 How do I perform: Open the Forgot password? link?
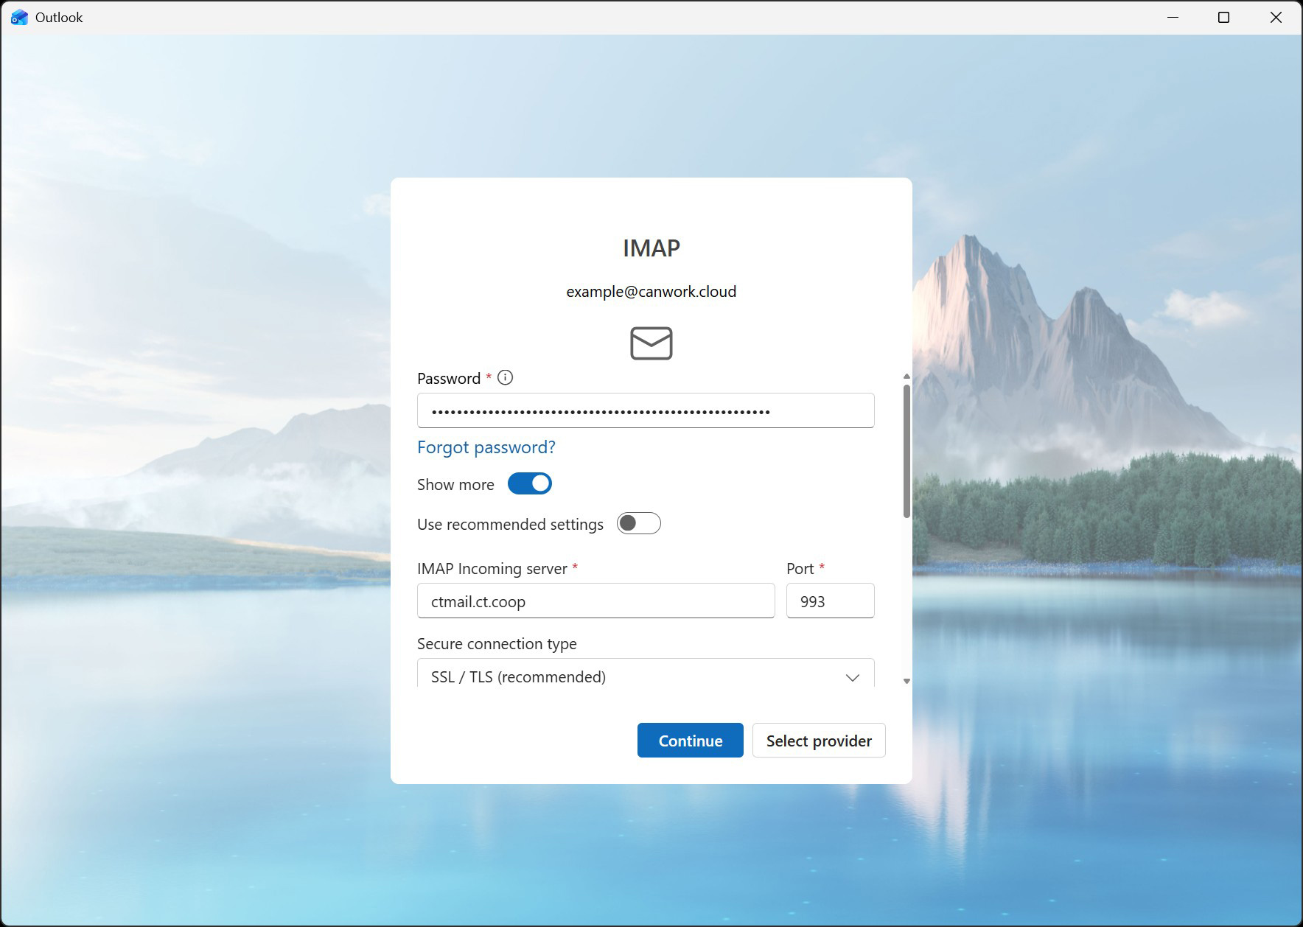point(486,447)
